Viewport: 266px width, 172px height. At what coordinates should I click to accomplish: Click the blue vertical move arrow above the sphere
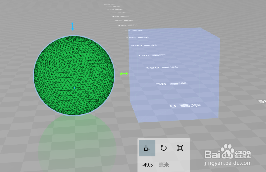tap(72, 26)
